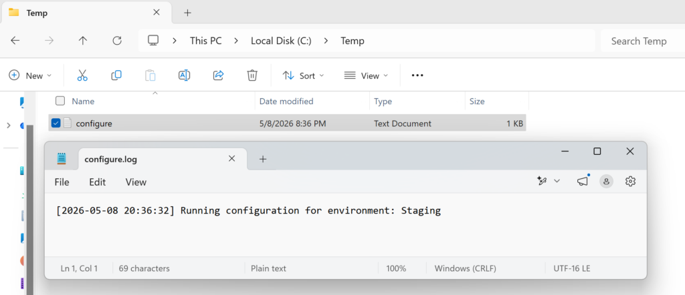Expand the AI rewrite dropdown arrow in Notepad
685x295 pixels.
(557, 182)
